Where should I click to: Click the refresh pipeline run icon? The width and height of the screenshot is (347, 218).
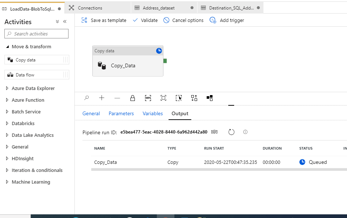click(231, 132)
